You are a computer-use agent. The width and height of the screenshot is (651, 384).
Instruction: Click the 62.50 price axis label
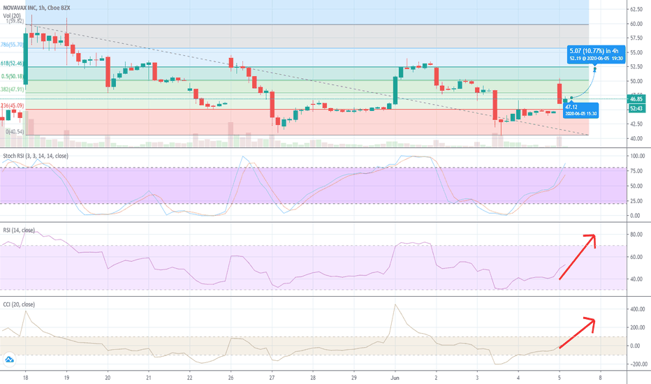(636, 9)
